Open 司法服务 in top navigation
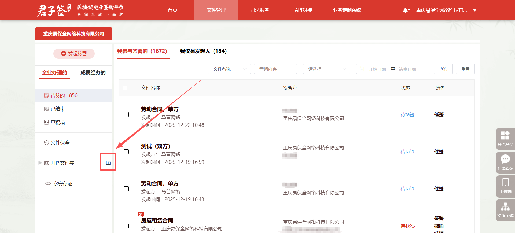Viewport: 515px width, 233px height. pos(259,10)
